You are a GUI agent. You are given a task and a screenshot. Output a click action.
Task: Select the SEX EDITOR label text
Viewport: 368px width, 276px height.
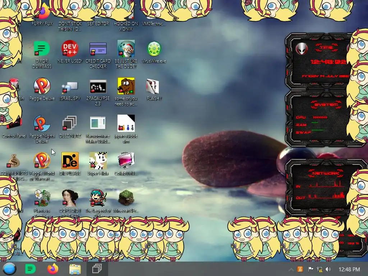click(98, 24)
